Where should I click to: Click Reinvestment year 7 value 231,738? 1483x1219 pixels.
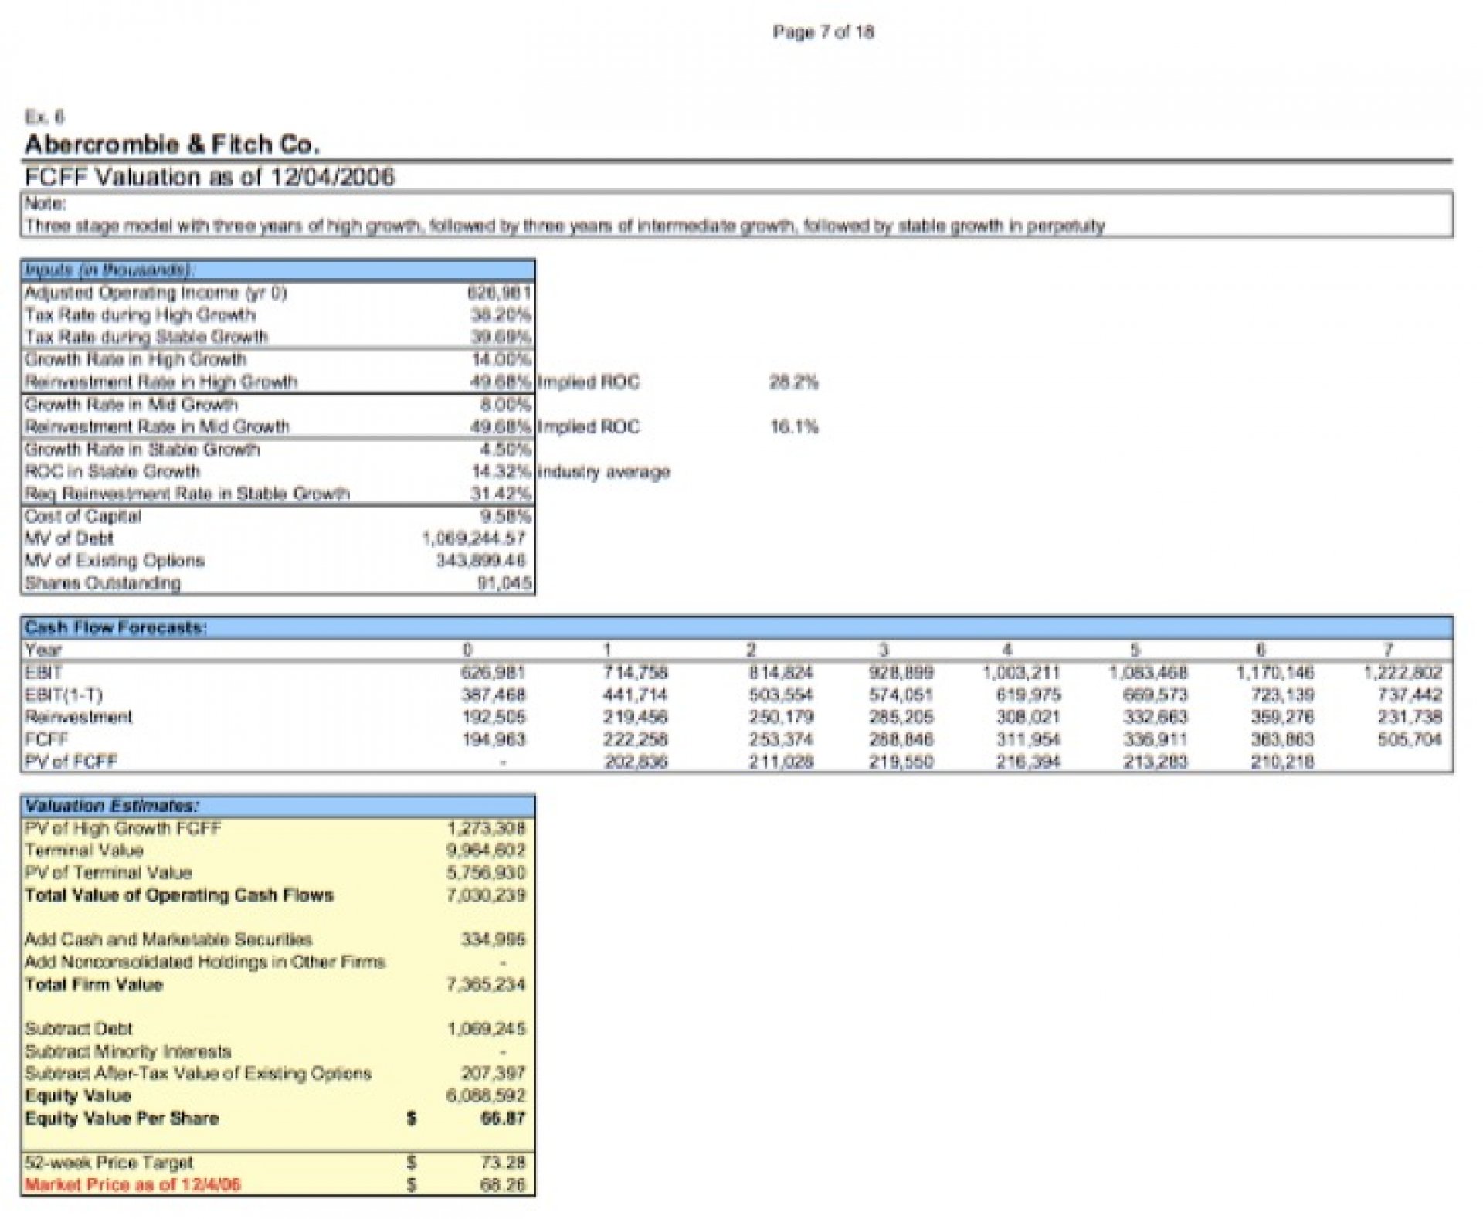click(1410, 717)
